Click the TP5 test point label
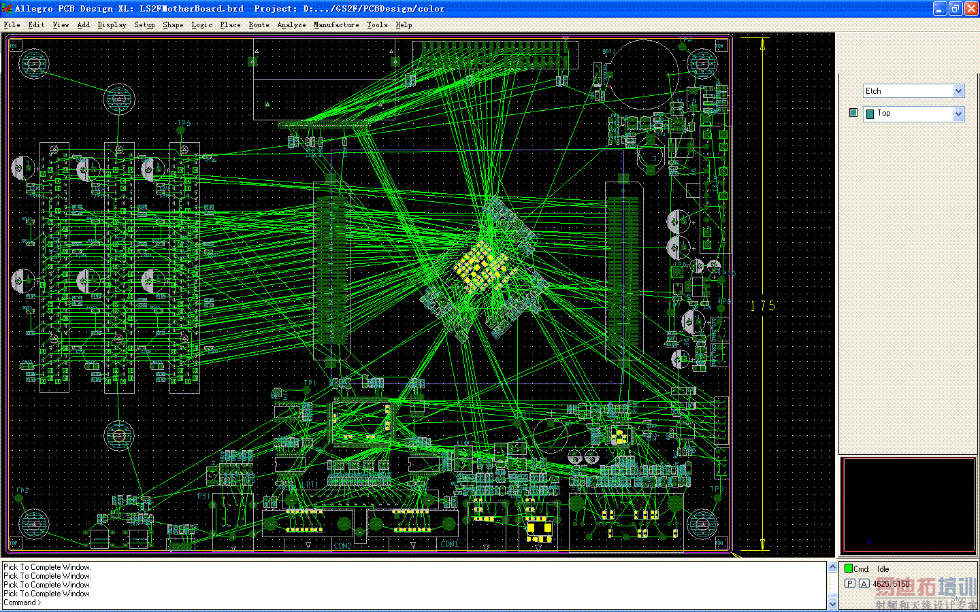Viewport: 980px width, 612px height. [184, 124]
